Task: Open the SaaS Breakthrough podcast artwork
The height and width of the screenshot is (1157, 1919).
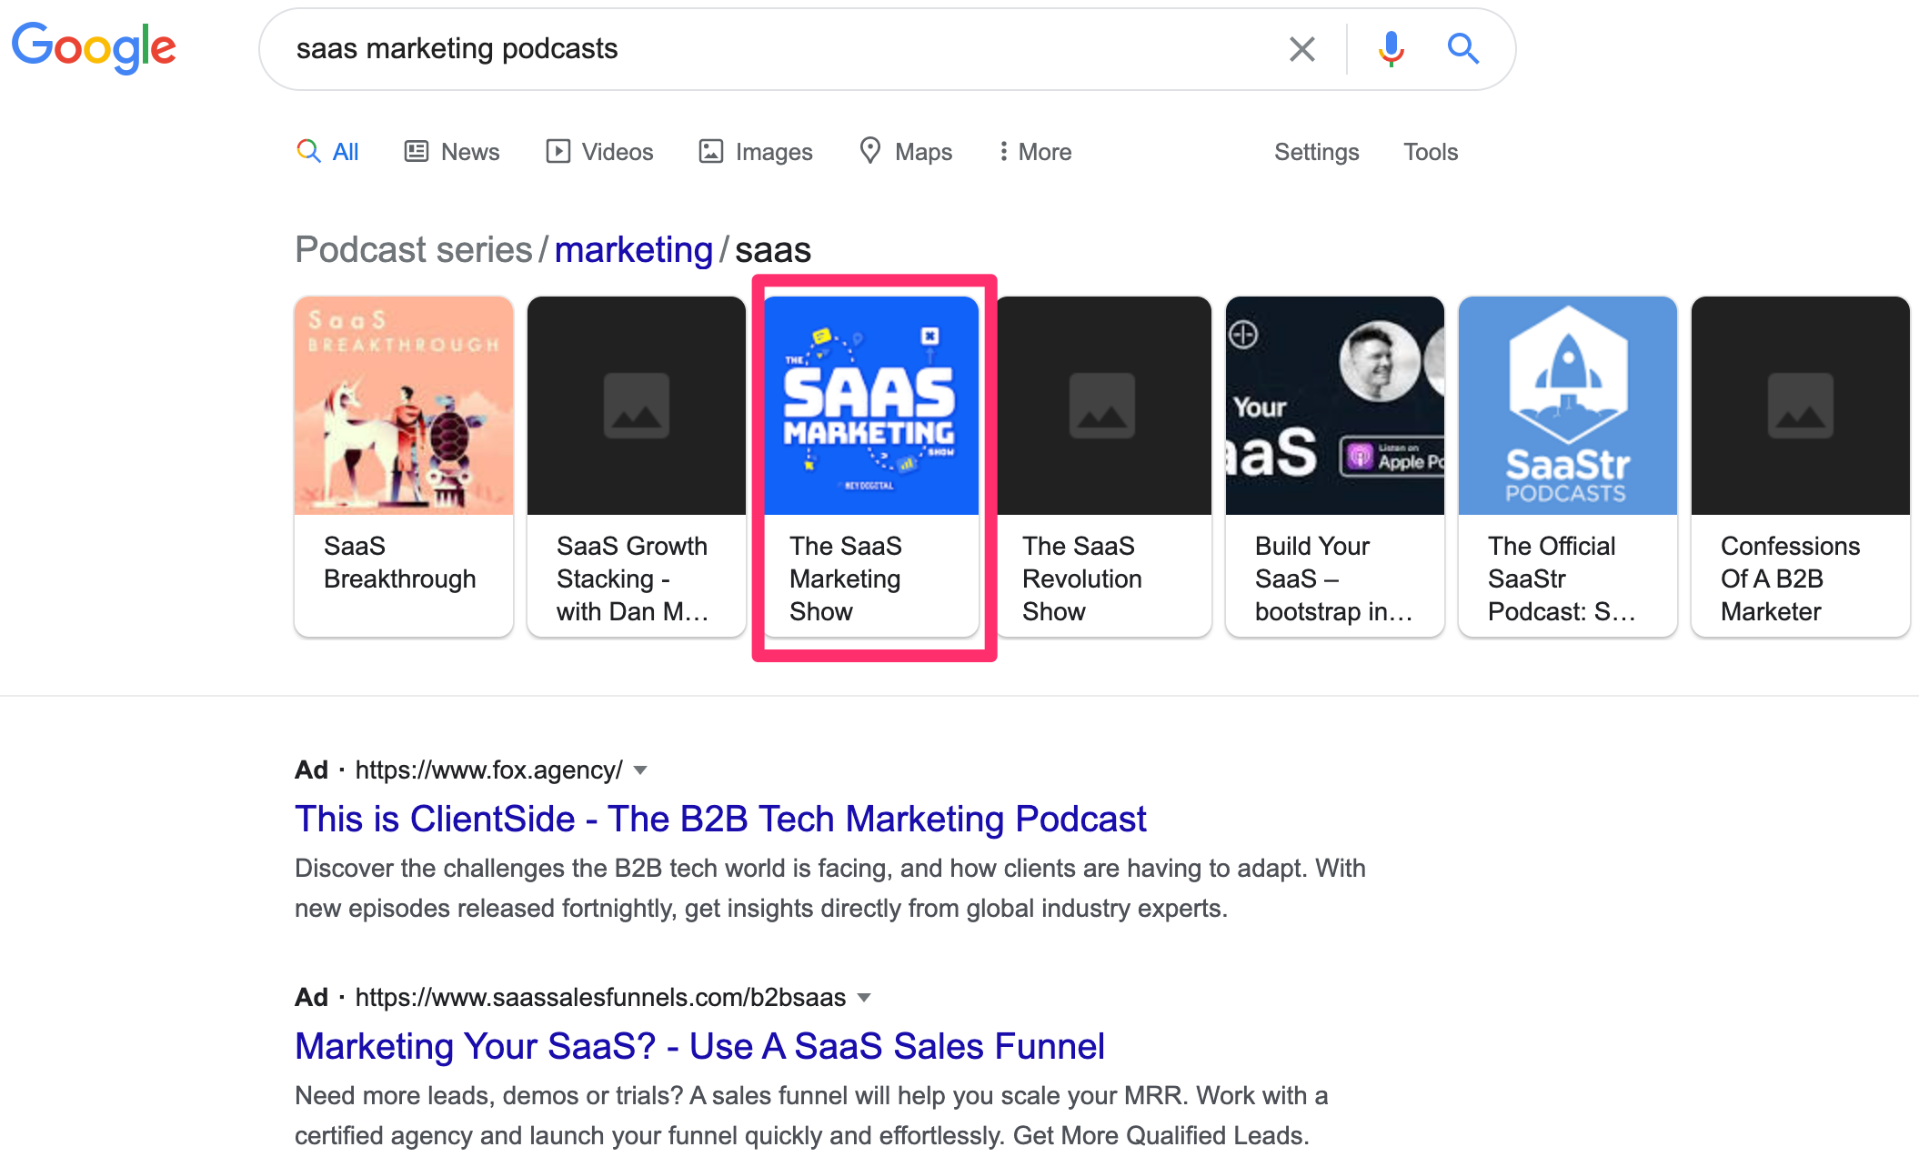Action: [x=404, y=406]
